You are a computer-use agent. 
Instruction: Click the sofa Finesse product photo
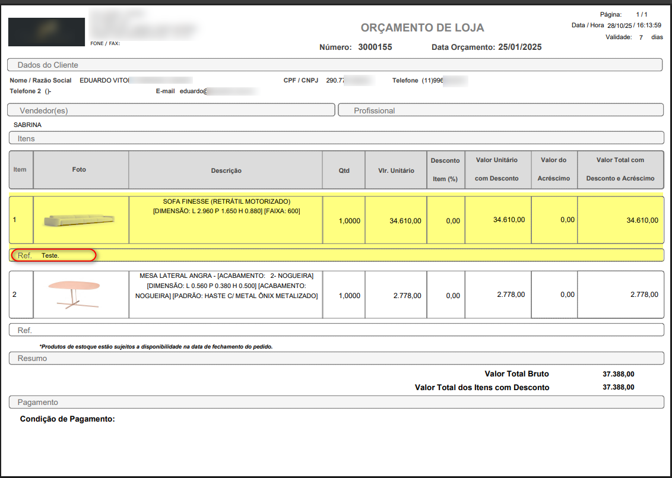tap(80, 220)
